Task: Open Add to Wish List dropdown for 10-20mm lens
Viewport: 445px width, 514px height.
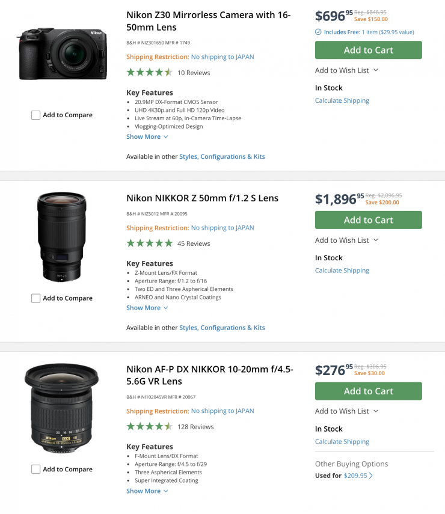Action: point(346,411)
